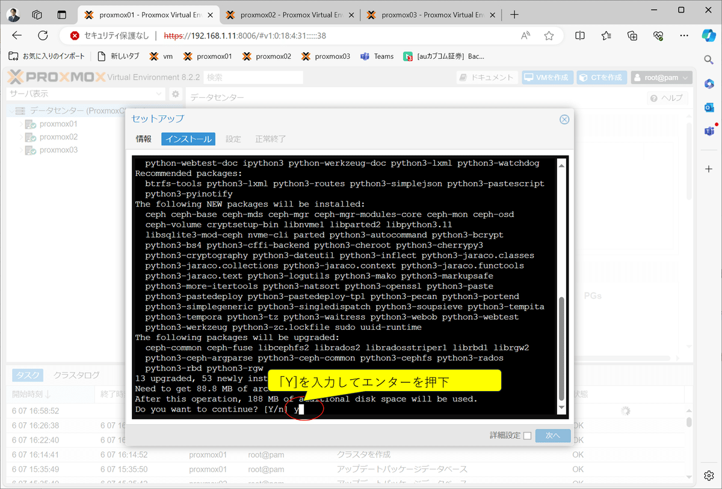Add a sidebar app with the plus icon
The width and height of the screenshot is (722, 489).
[709, 169]
